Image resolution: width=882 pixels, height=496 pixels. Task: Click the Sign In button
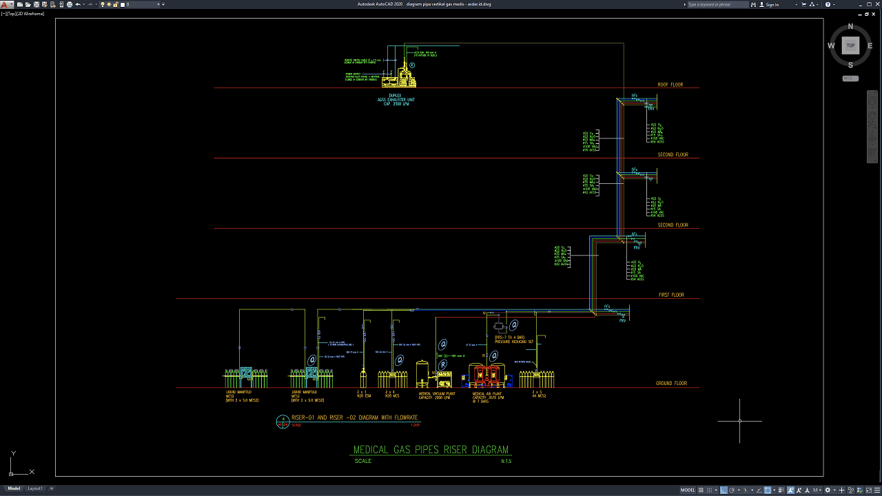coord(772,5)
